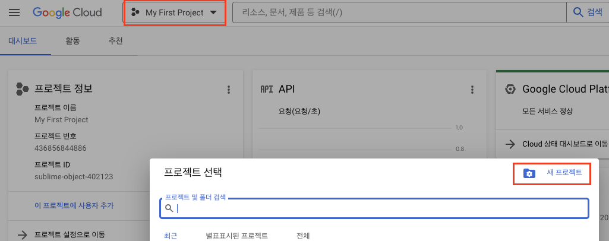This screenshot has height=241, width=609.
Task: Select the 최근 tab in dialog
Action: 171,236
